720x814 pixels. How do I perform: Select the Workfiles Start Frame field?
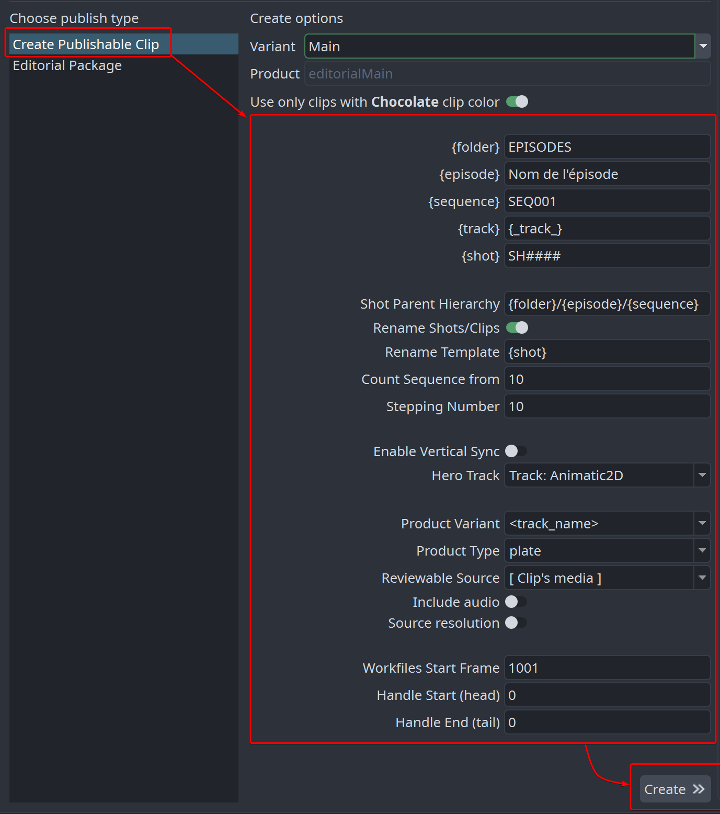click(x=607, y=668)
